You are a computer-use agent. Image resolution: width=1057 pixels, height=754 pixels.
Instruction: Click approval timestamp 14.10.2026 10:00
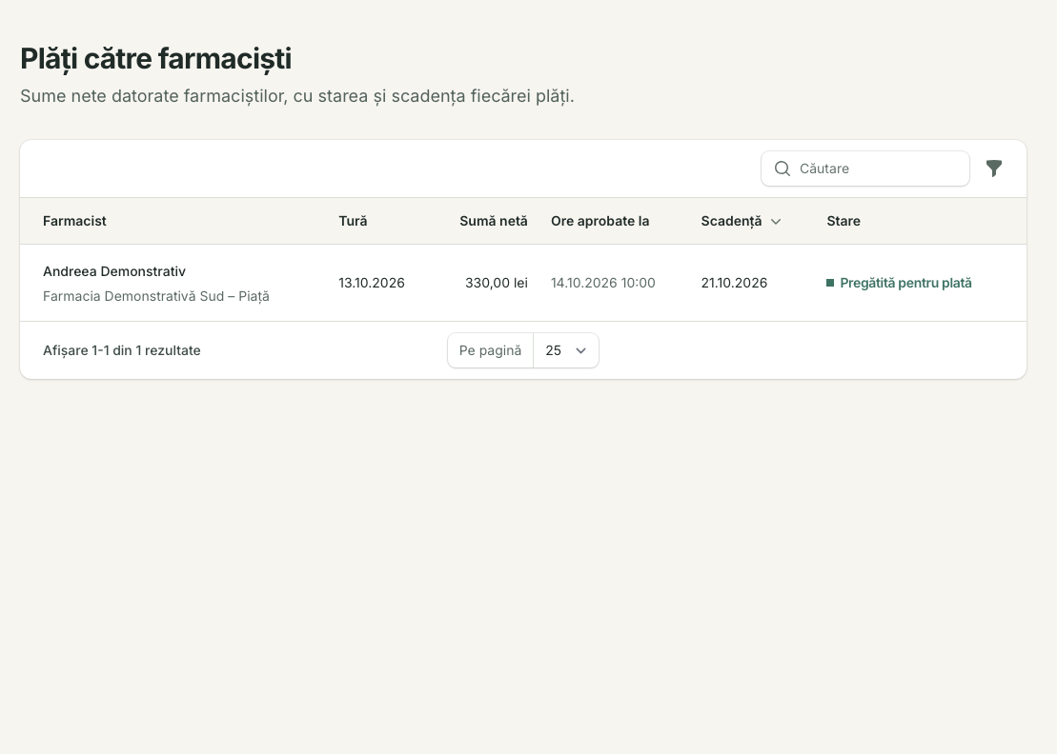tap(602, 283)
